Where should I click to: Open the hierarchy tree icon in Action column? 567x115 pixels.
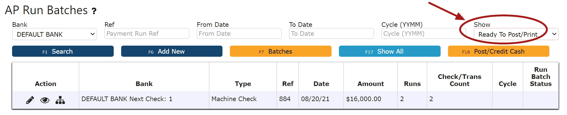(60, 100)
